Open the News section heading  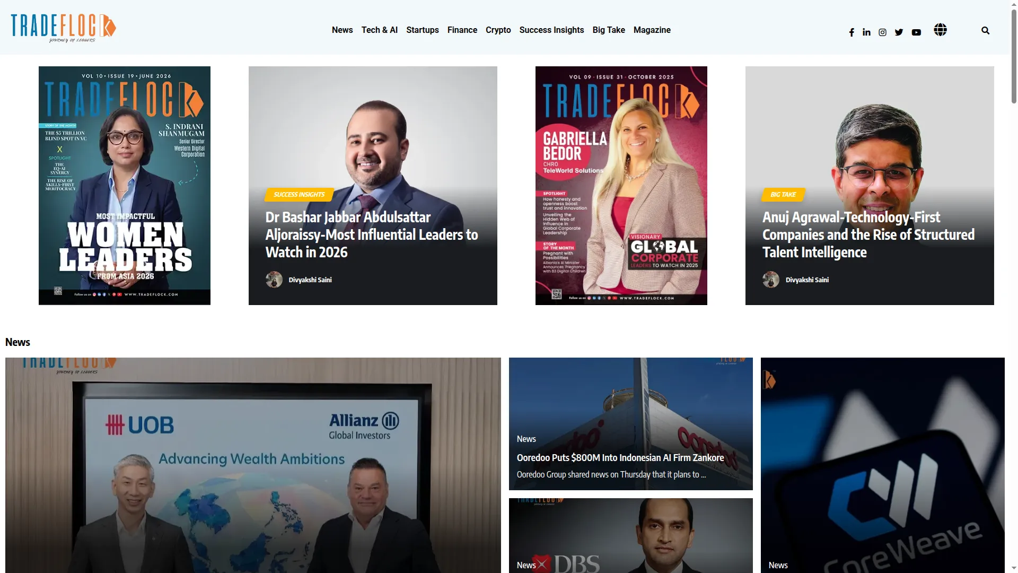[17, 342]
